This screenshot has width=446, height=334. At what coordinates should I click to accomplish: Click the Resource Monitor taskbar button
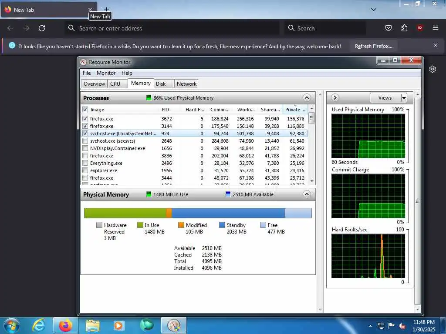point(174,325)
